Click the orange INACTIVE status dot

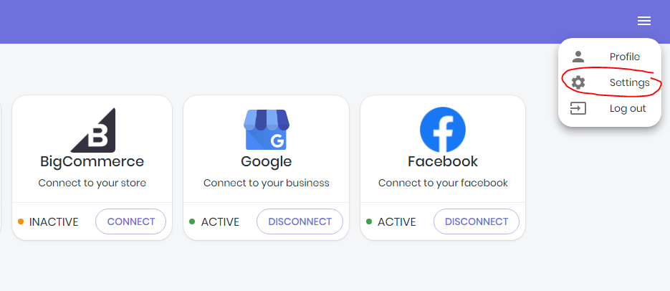[21, 221]
